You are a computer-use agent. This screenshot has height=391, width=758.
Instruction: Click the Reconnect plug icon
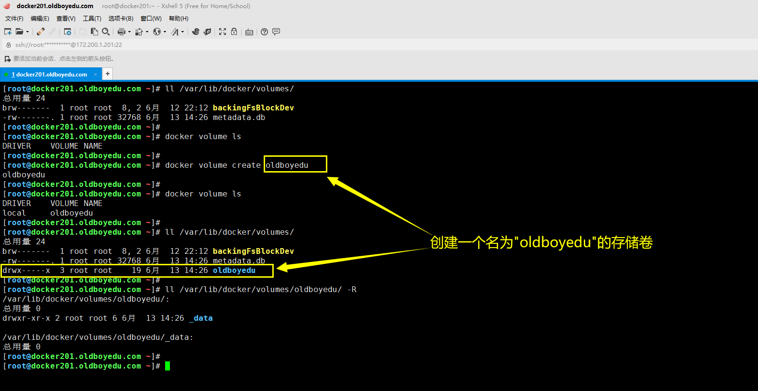pyautogui.click(x=41, y=32)
